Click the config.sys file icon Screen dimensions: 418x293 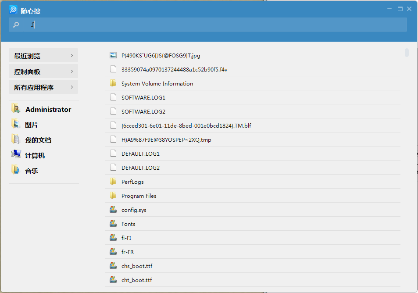click(113, 210)
